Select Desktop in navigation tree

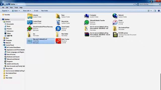coord(7,19)
